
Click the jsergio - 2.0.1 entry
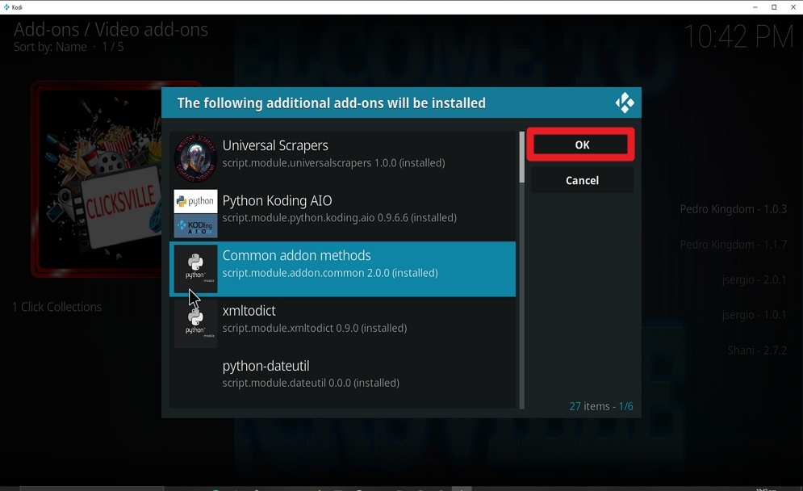(754, 280)
